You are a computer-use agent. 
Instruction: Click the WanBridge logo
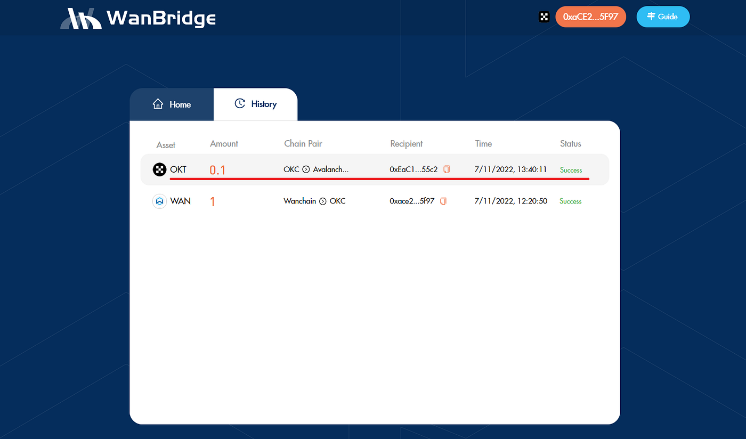click(x=138, y=18)
